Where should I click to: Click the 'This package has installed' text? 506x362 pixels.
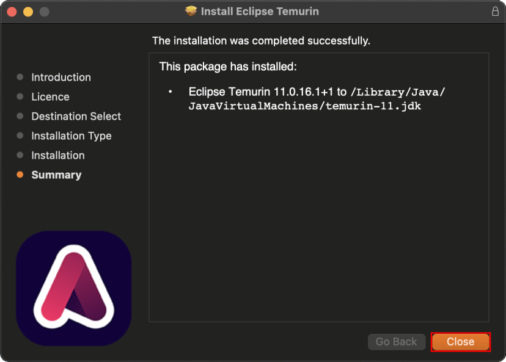coord(227,66)
